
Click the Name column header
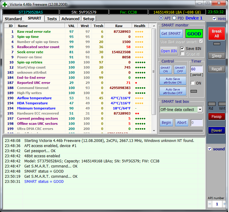40,26
